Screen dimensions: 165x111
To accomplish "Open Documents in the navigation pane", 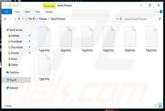I will coord(15,47).
